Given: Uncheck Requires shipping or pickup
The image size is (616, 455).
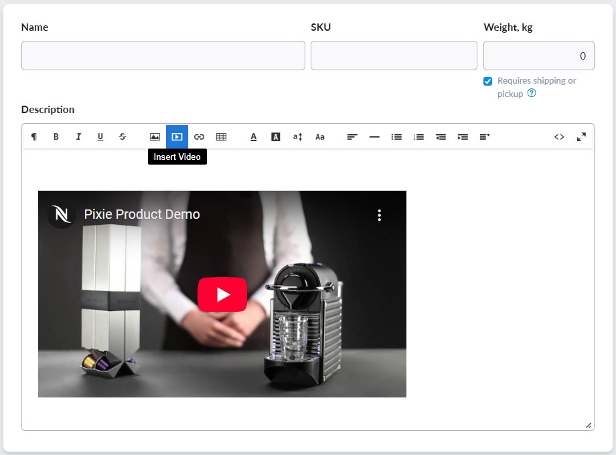Looking at the screenshot, I should 487,81.
